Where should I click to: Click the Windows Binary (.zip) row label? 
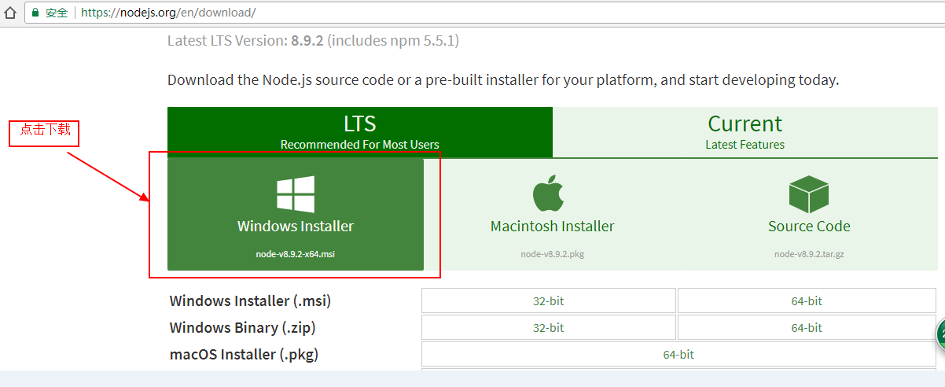(x=242, y=327)
